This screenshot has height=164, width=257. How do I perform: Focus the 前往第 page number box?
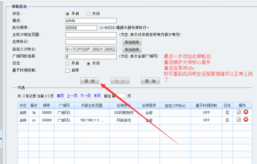[121, 96]
